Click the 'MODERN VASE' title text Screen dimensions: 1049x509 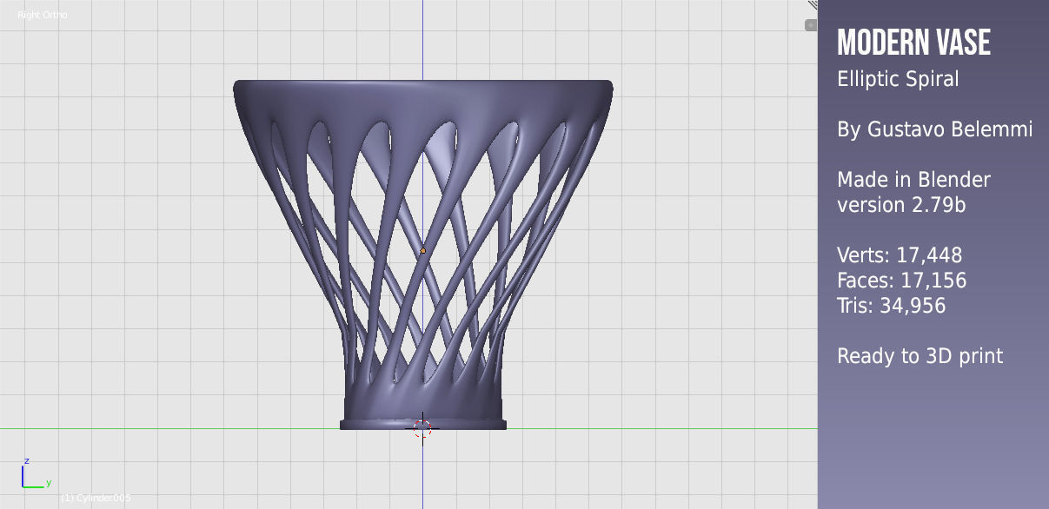click(x=913, y=43)
